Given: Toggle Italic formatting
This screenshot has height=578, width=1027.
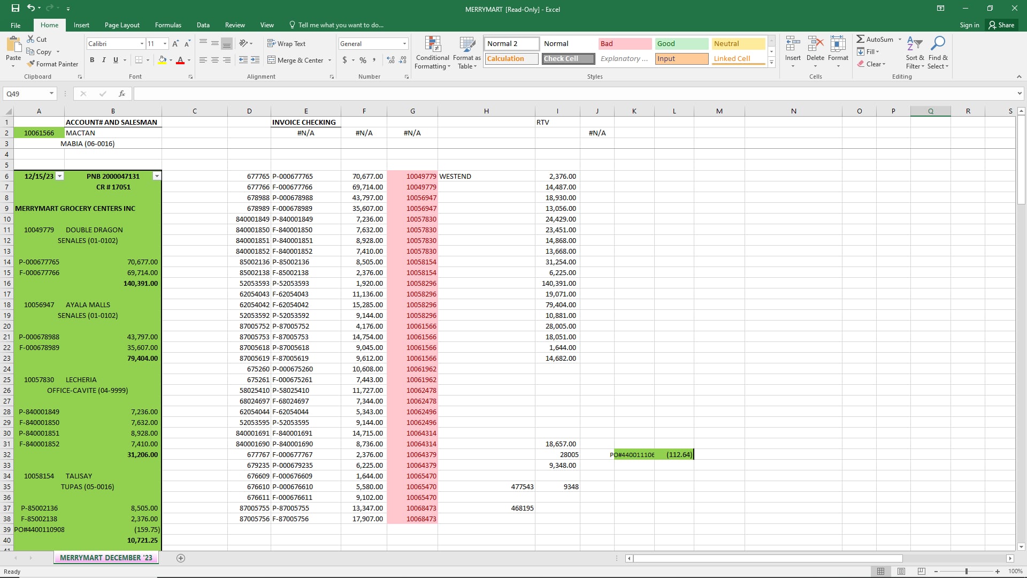Looking at the screenshot, I should click(104, 60).
